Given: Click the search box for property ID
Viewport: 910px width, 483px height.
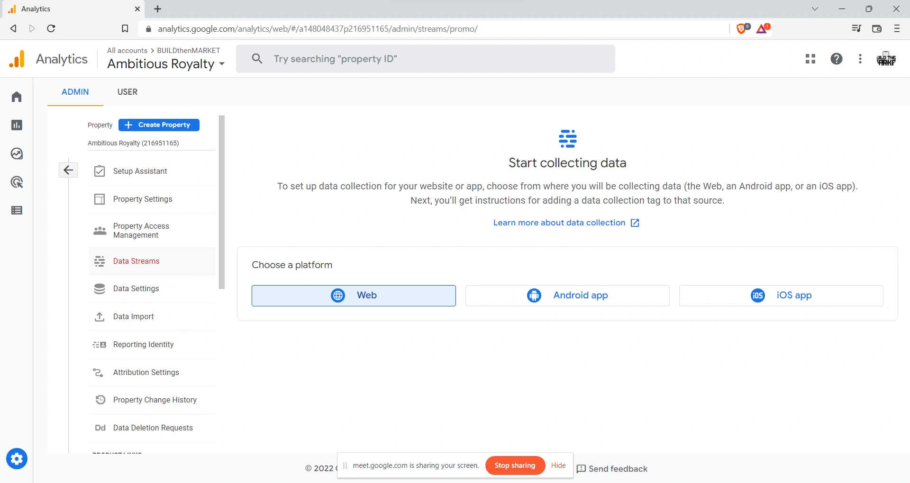Looking at the screenshot, I should coord(425,59).
